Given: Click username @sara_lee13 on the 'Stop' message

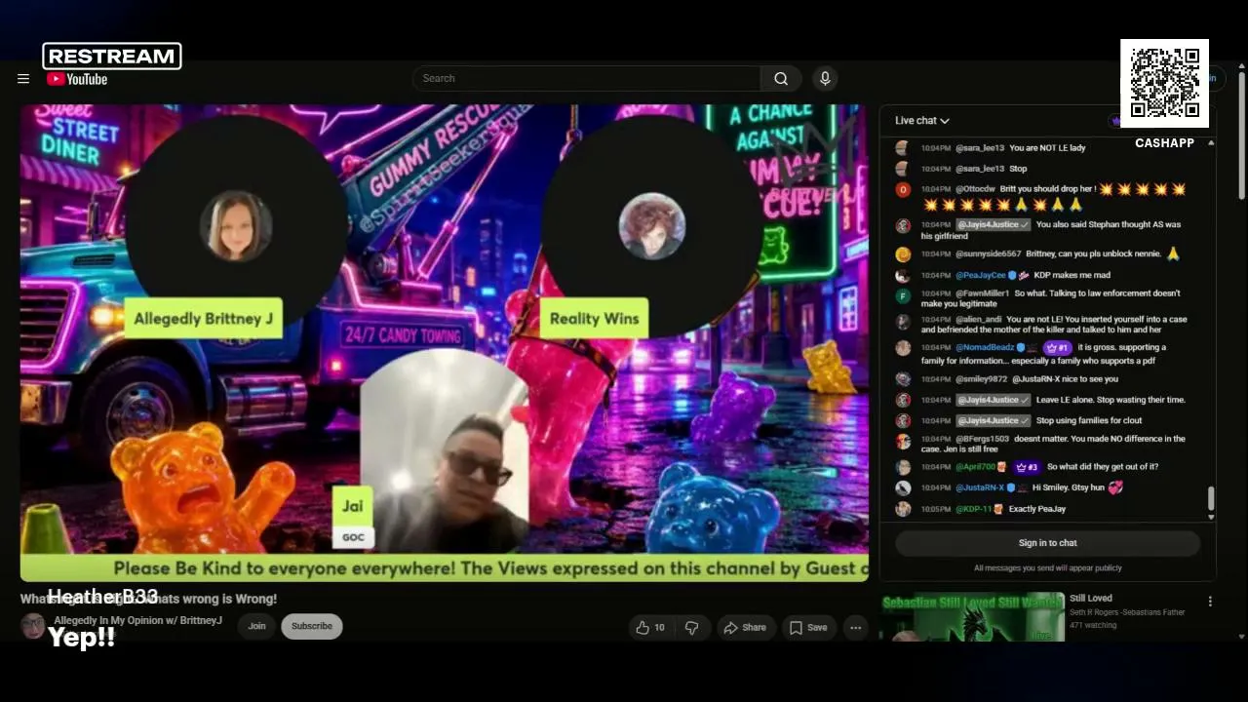Looking at the screenshot, I should pos(979,169).
